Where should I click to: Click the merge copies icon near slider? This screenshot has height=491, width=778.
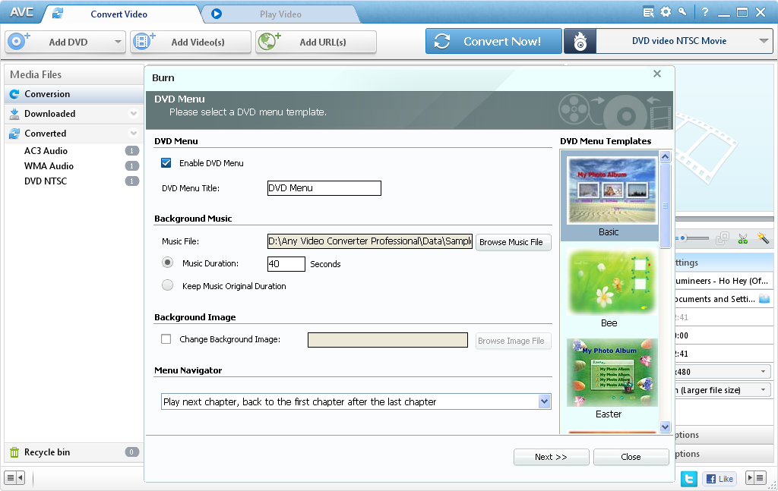click(723, 239)
